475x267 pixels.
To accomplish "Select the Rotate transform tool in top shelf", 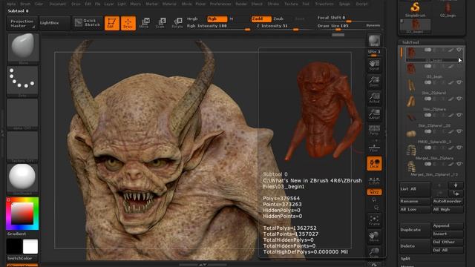I will (x=177, y=23).
